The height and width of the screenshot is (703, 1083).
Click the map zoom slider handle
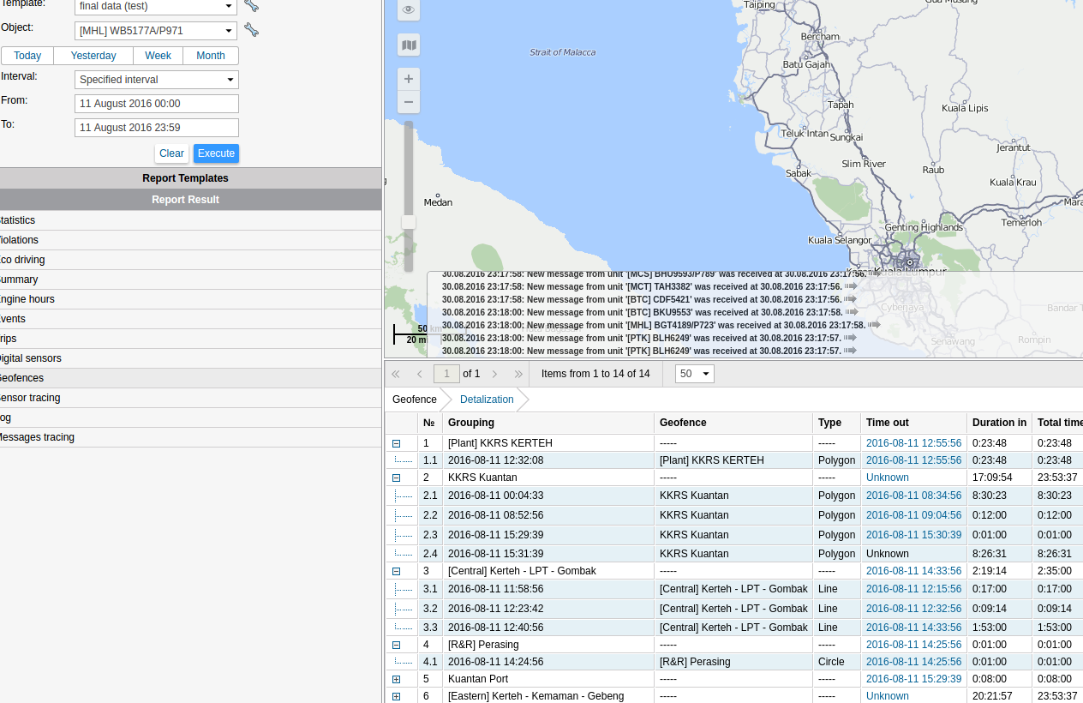pos(409,222)
